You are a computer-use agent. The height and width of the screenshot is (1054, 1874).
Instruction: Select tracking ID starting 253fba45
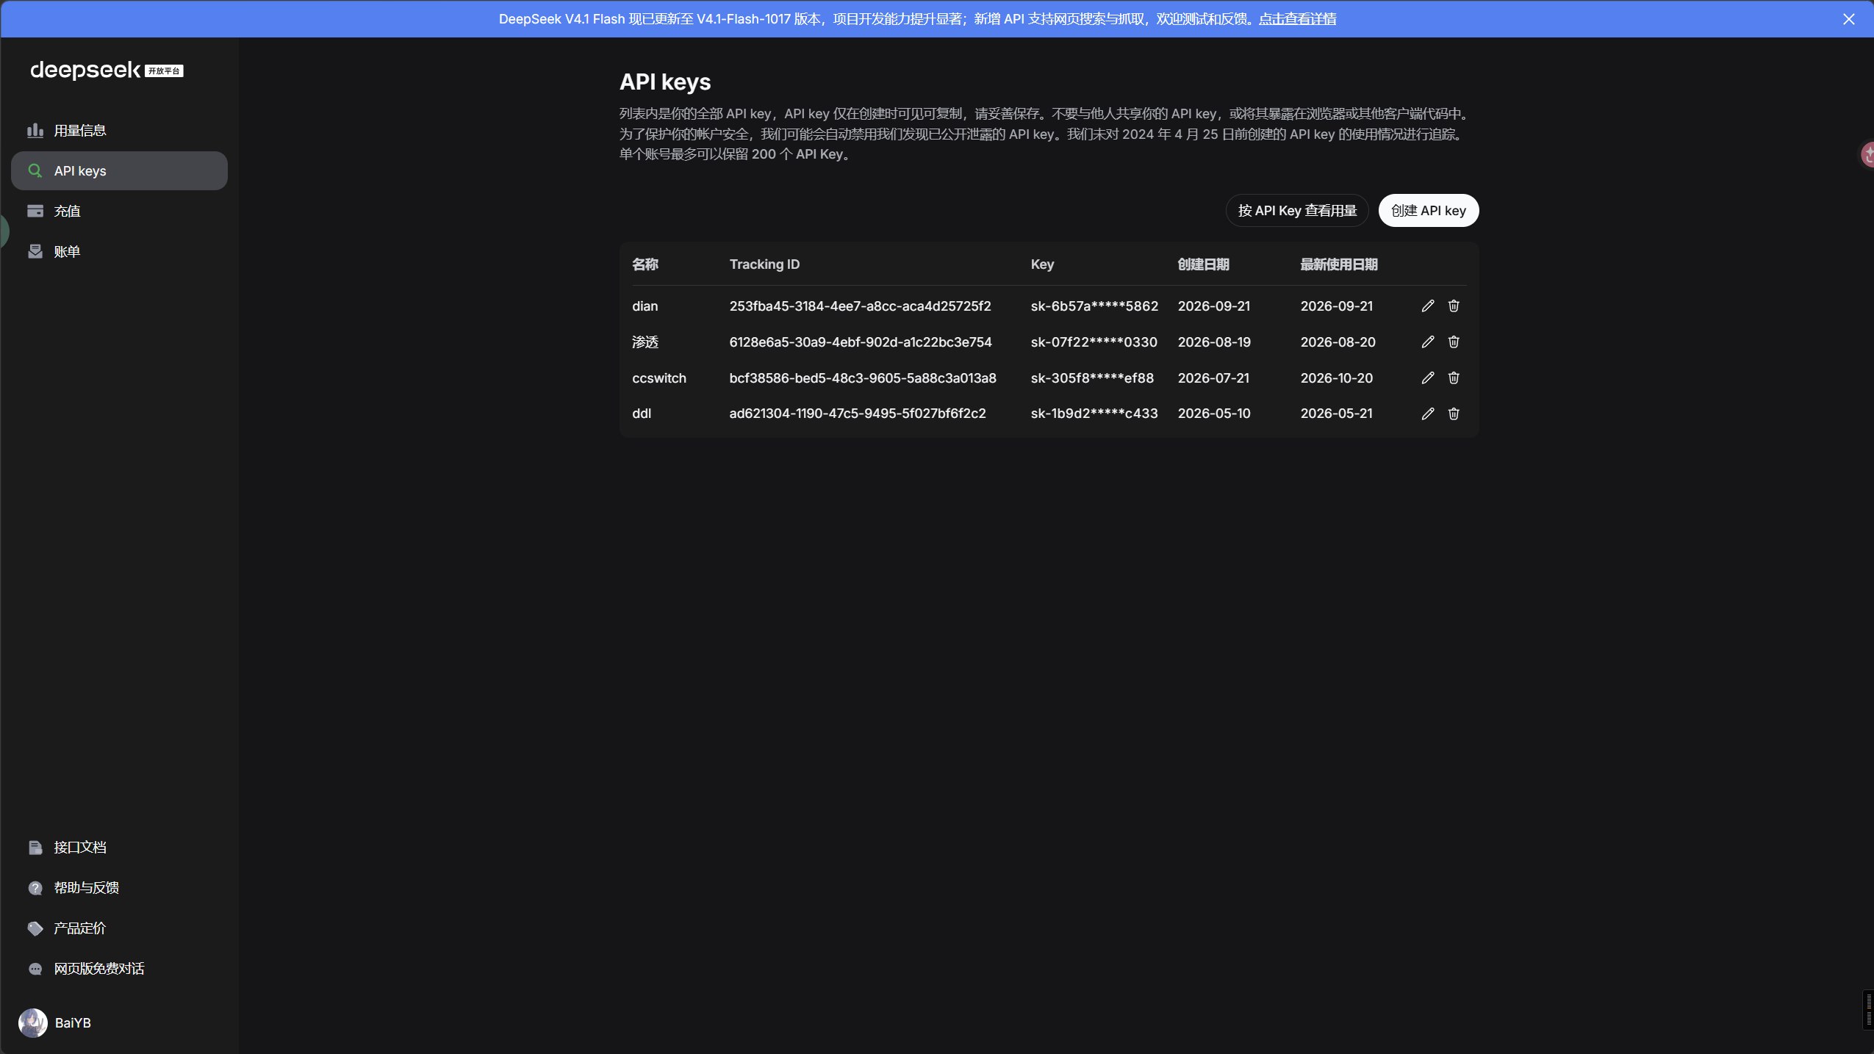click(x=860, y=306)
